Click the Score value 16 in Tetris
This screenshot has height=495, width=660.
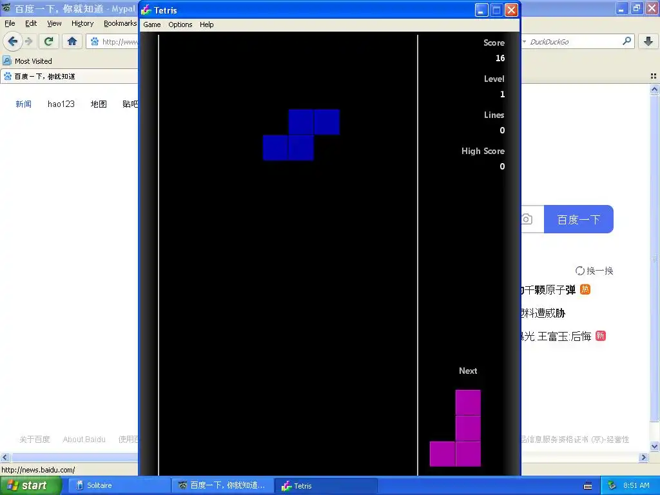(x=500, y=58)
